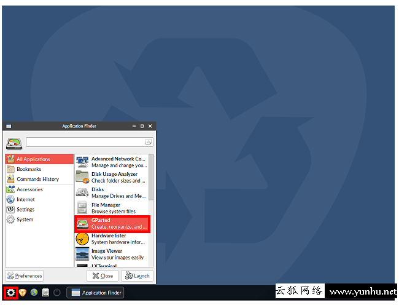Image resolution: width=399 pixels, height=305 pixels.
Task: Click the File Manager application icon
Action: 82,208
